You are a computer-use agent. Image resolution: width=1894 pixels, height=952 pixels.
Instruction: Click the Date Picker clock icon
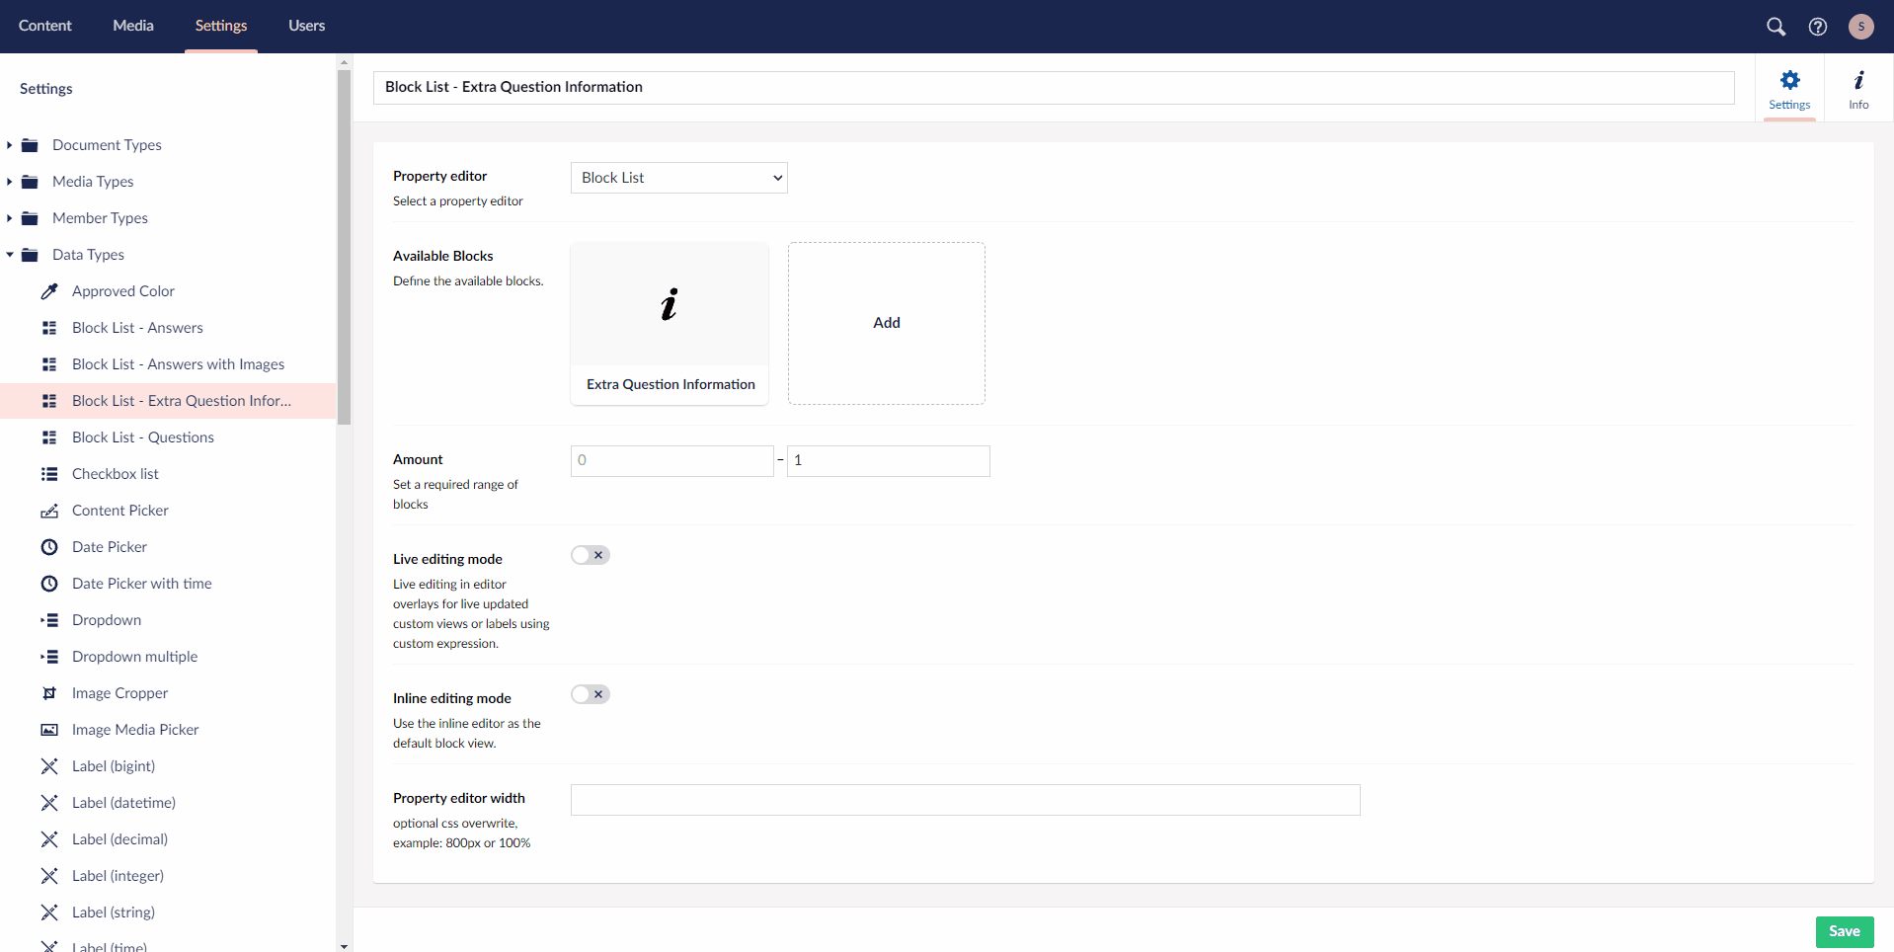[49, 546]
